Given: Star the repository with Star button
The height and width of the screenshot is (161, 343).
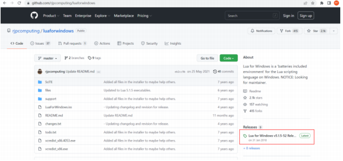Looking at the screenshot, I should 317,31.
